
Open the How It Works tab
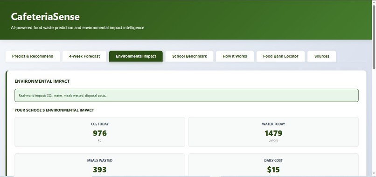click(x=235, y=56)
